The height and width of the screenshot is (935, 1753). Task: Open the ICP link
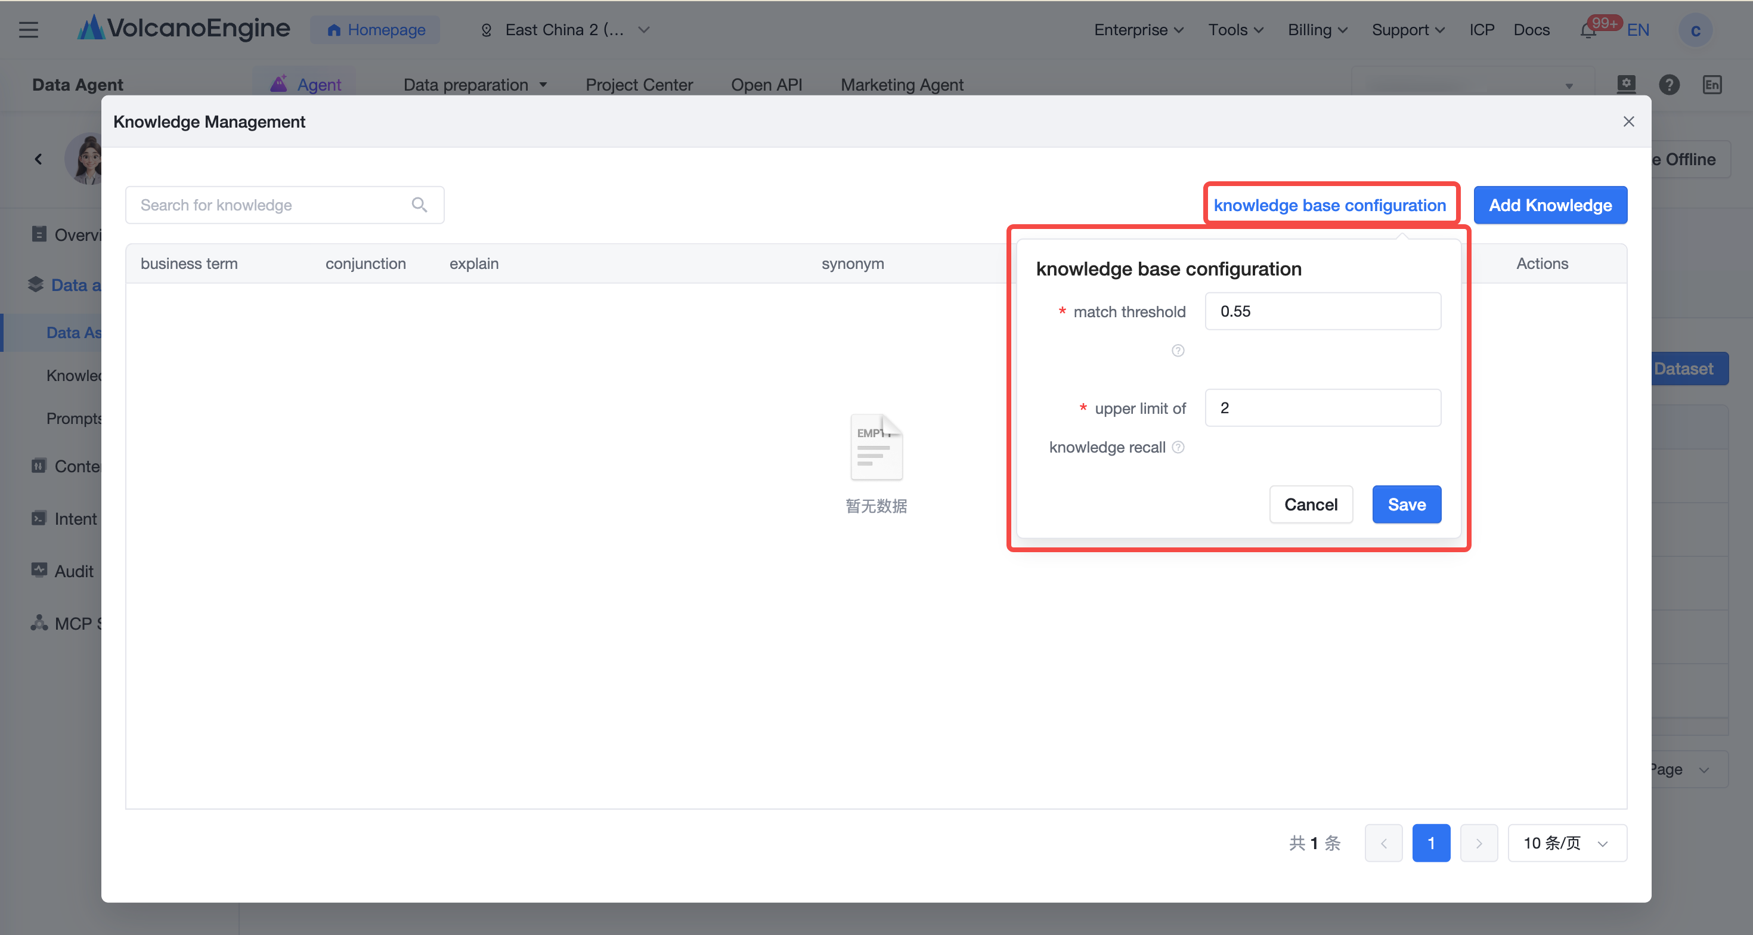pos(1482,30)
